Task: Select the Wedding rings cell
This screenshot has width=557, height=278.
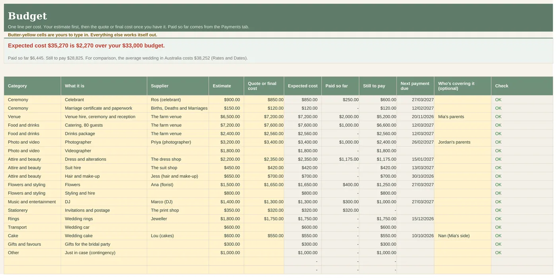Action: pos(104,219)
